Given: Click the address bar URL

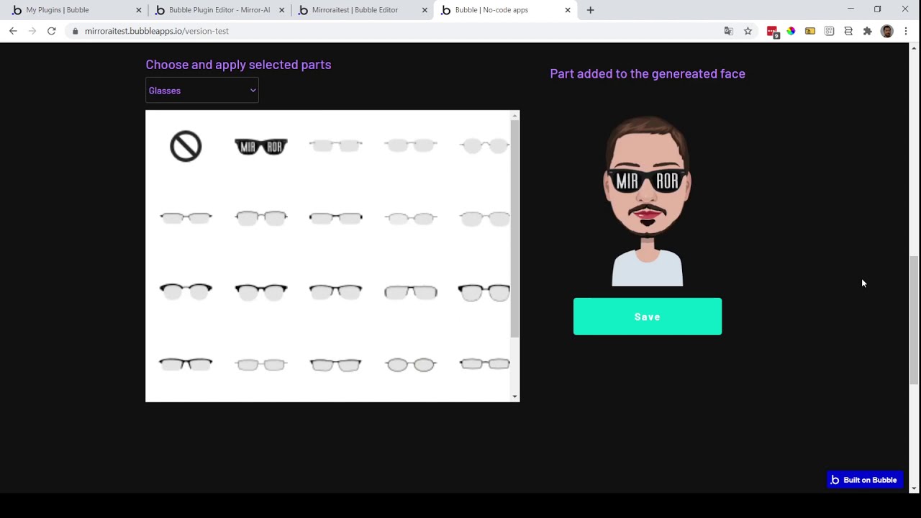Looking at the screenshot, I should point(157,31).
